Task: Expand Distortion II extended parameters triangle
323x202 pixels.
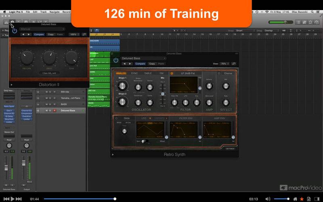Action: pos(12,85)
